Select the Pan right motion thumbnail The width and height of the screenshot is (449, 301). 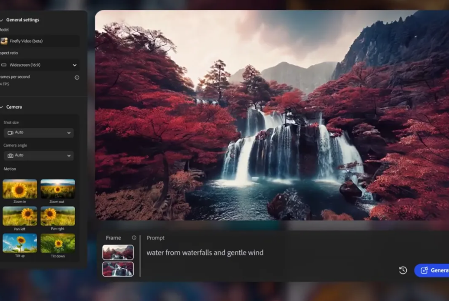(58, 216)
